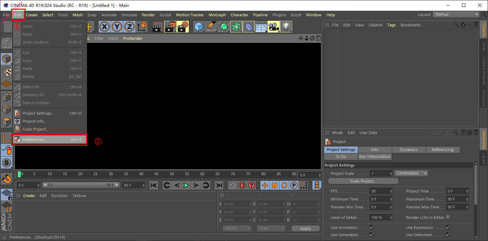Adjust the Project Scale stepper arrows

coord(391,173)
